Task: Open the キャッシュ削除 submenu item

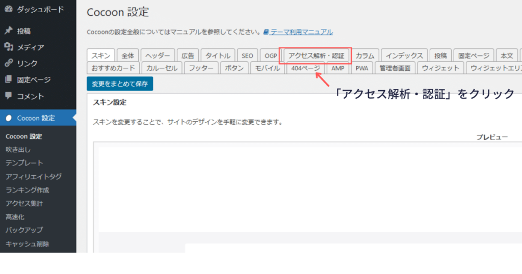Action: (x=28, y=244)
